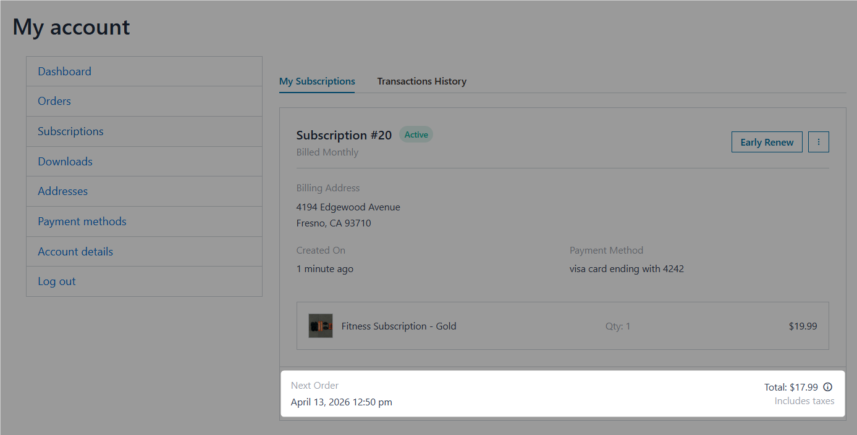Go to Downloads

pos(65,161)
